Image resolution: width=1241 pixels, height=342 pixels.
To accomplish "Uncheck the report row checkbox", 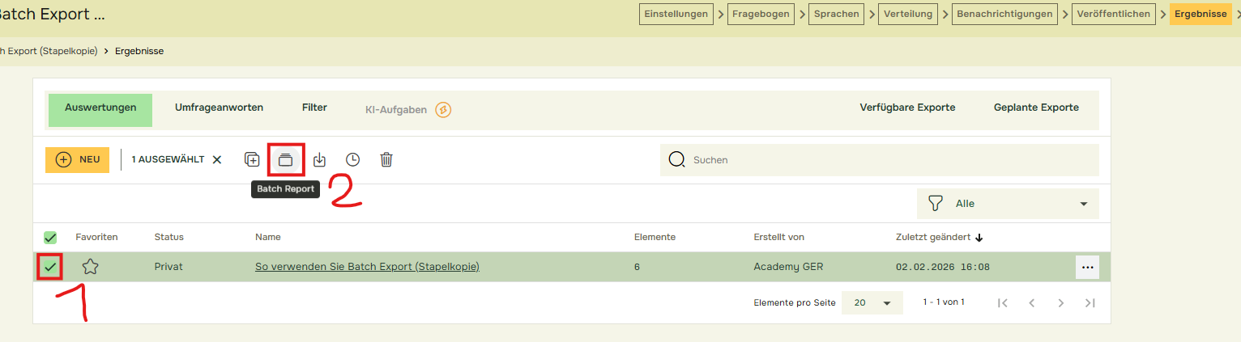I will 50,267.
